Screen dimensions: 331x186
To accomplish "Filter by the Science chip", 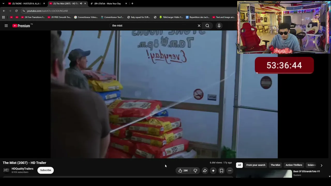I will tap(312, 165).
